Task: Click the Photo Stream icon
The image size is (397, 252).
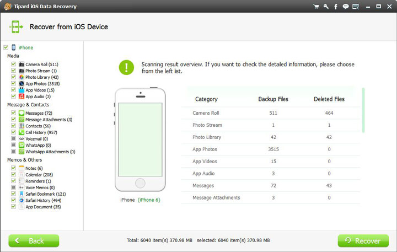Action: (22, 71)
